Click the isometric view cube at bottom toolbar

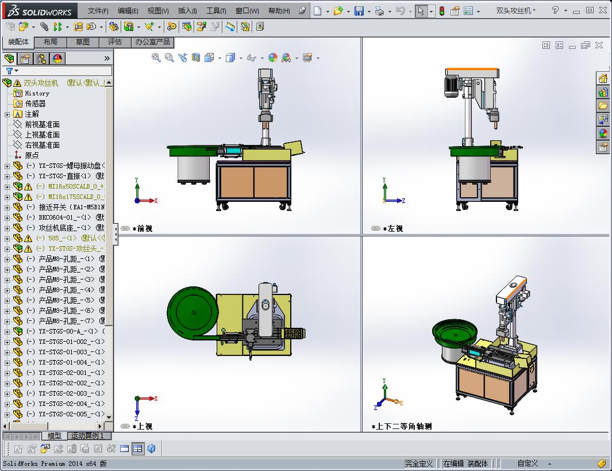point(152,449)
